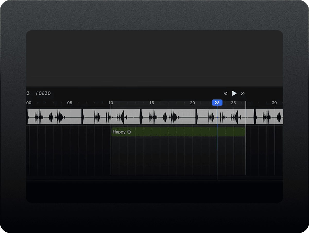
Task: Click the fast-forward double-chevron icon
Action: (243, 94)
